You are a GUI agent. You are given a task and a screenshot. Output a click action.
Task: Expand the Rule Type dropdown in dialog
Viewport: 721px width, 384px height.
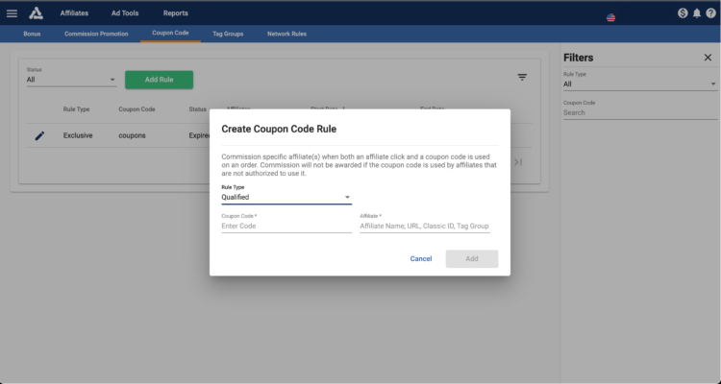point(286,197)
